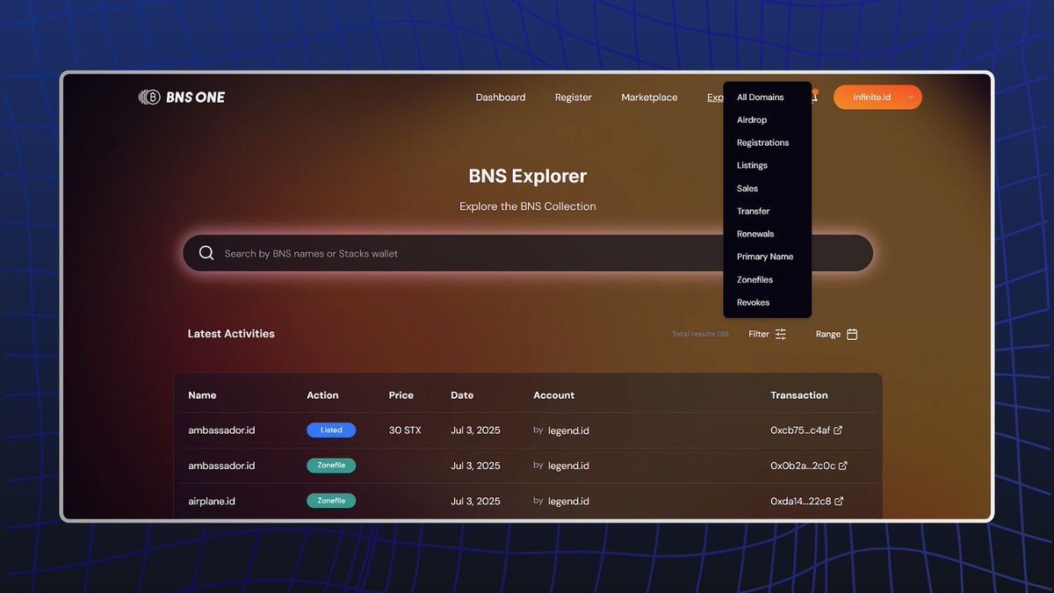The height and width of the screenshot is (593, 1054).
Task: Click the Total results 189 text
Action: pyautogui.click(x=700, y=334)
